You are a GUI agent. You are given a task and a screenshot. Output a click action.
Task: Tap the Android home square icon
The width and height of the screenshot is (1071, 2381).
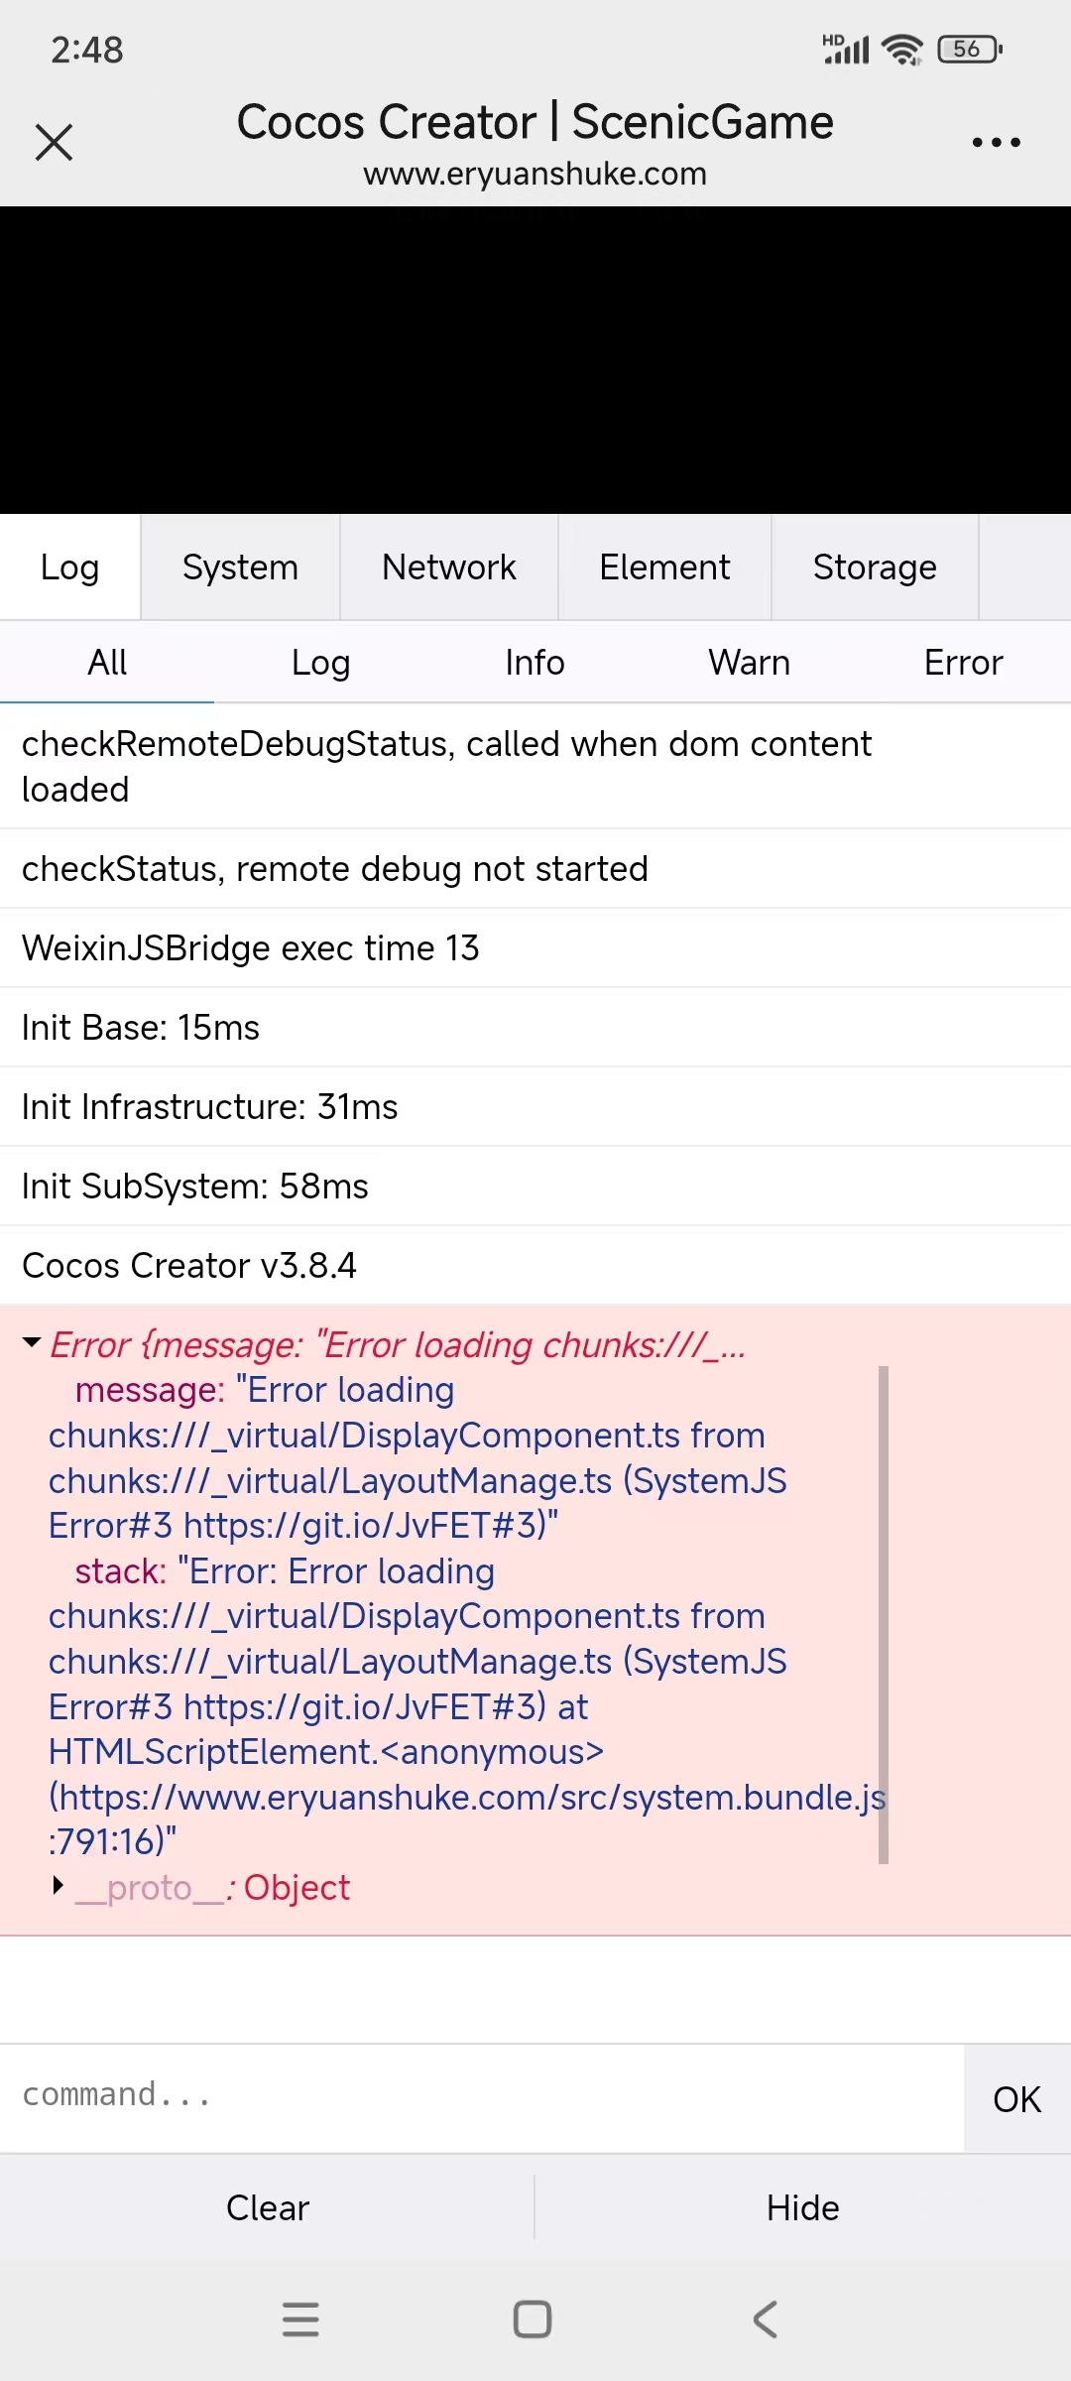[533, 2319]
